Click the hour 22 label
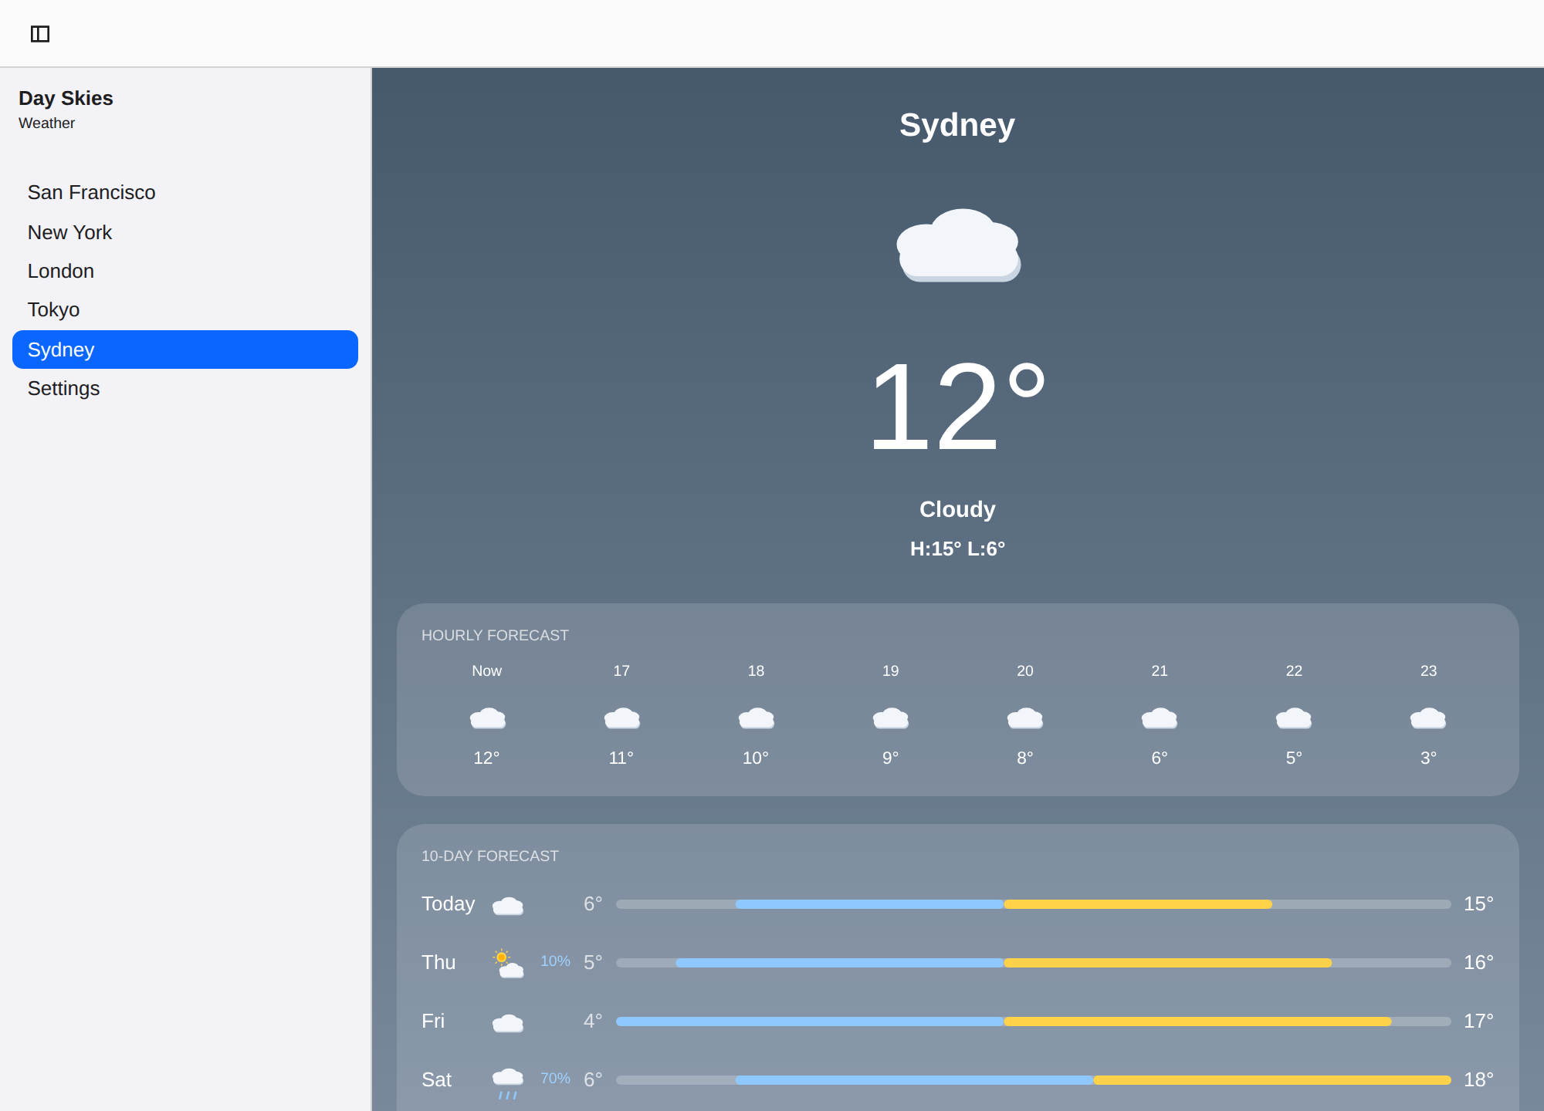The width and height of the screenshot is (1544, 1111). click(x=1294, y=670)
